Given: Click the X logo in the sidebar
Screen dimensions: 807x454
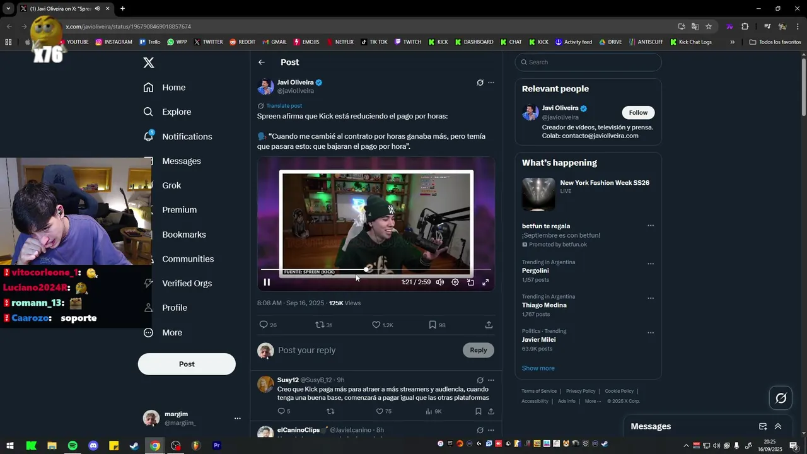Looking at the screenshot, I should pos(149,62).
